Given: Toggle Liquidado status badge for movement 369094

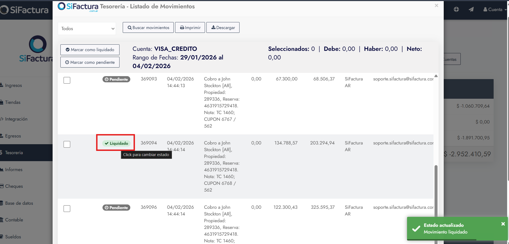Looking at the screenshot, I should [x=116, y=143].
